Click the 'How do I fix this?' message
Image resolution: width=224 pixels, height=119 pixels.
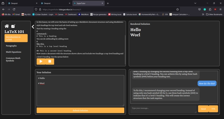[x=207, y=83]
